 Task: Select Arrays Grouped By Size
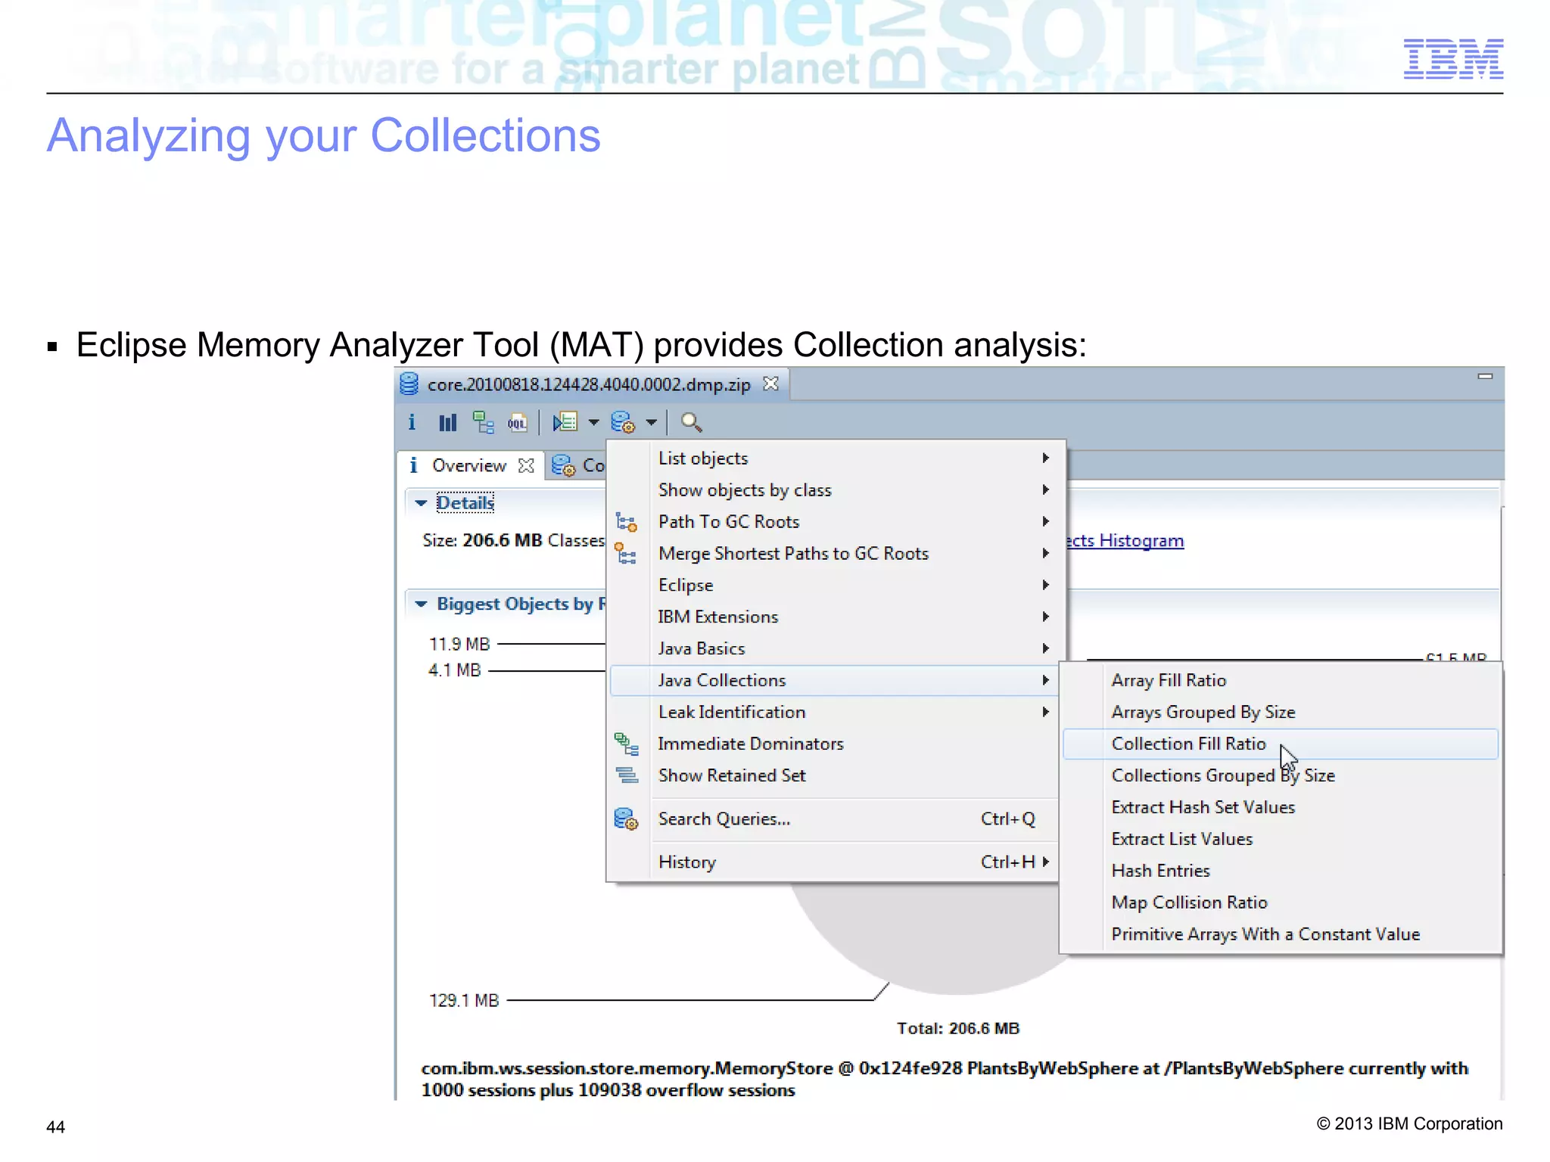coord(1281,712)
